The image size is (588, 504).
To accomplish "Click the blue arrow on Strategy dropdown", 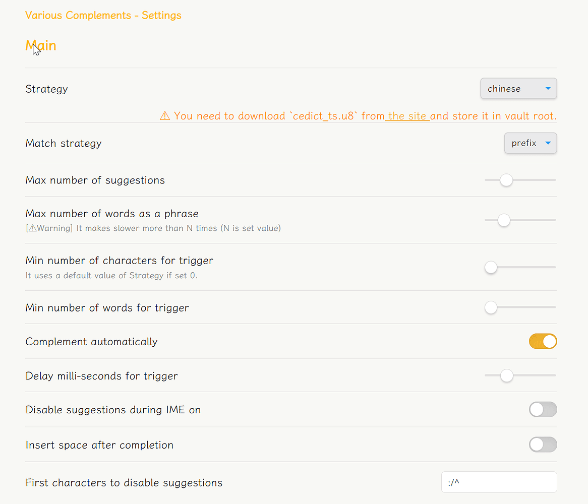I will tap(548, 89).
